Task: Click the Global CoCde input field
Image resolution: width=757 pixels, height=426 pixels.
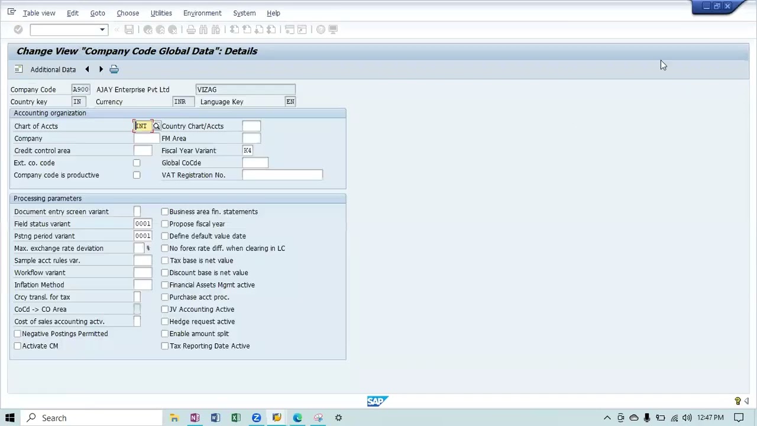Action: [255, 163]
